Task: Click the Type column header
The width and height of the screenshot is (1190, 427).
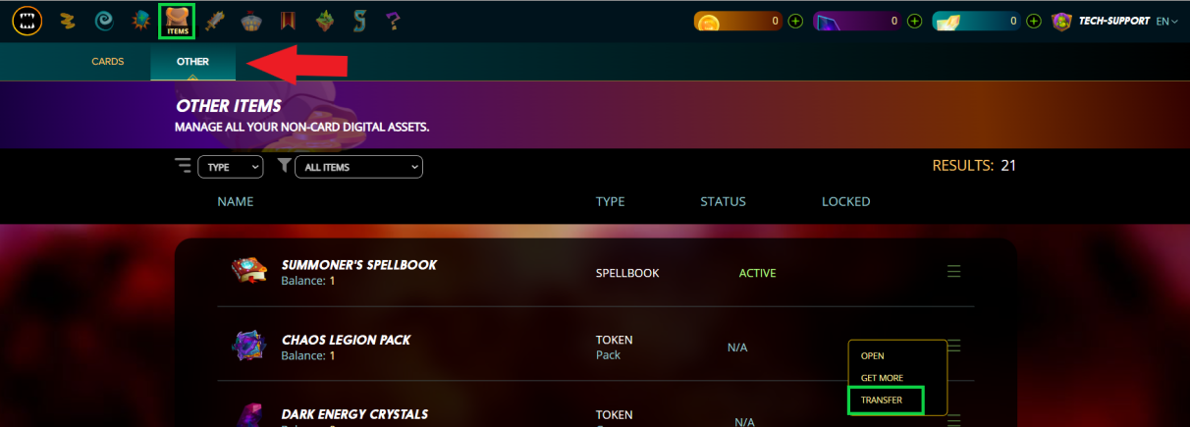Action: click(611, 201)
